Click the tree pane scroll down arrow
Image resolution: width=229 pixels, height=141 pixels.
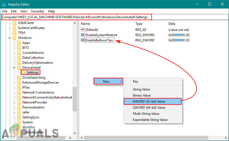coord(75,133)
